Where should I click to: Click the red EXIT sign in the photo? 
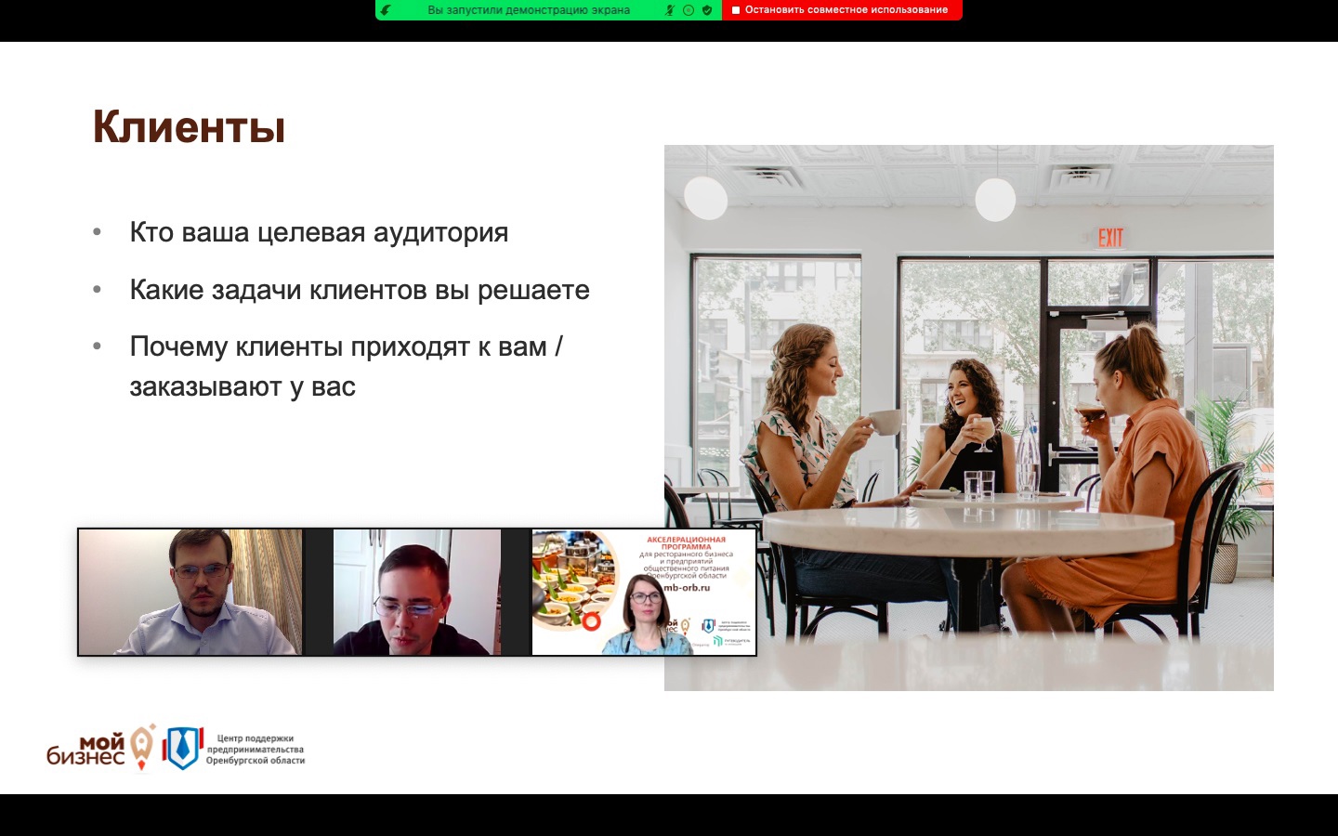coord(1110,238)
